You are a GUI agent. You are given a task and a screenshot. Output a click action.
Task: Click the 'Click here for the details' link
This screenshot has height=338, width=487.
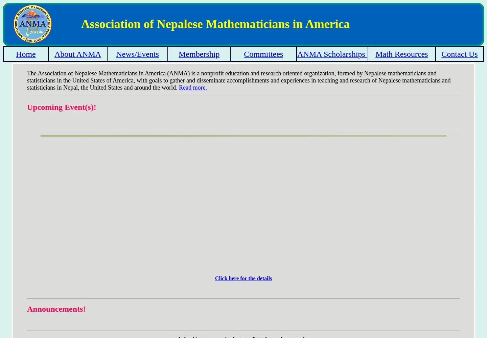click(x=243, y=279)
